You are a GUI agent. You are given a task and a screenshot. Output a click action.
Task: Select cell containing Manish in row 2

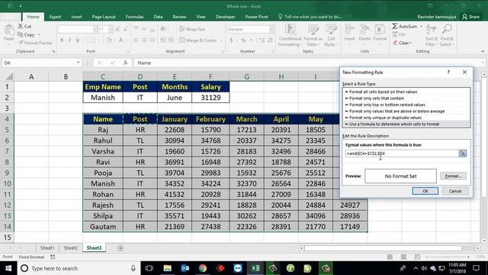coord(103,98)
